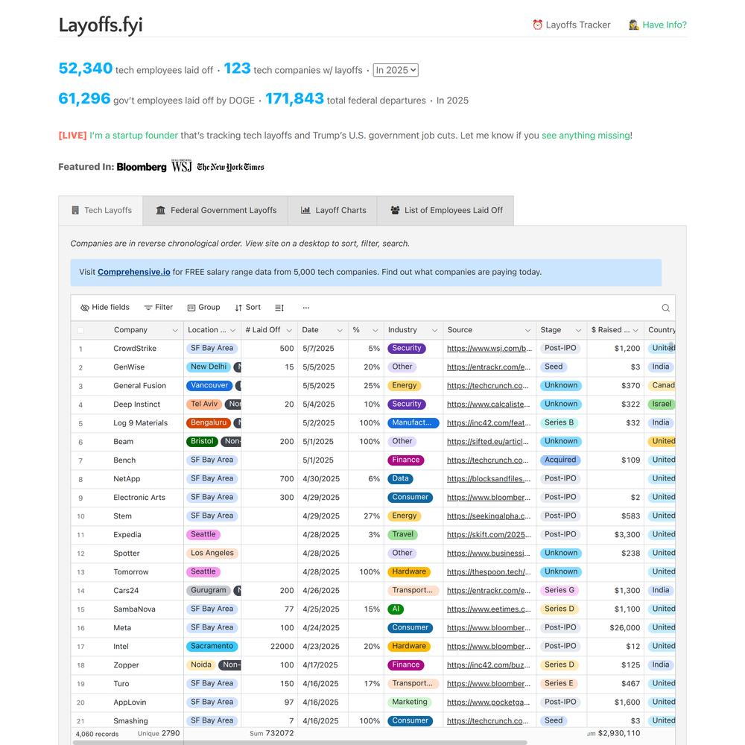Click the Marketing tag for AppLovin
This screenshot has width=745, height=745.
coord(410,703)
